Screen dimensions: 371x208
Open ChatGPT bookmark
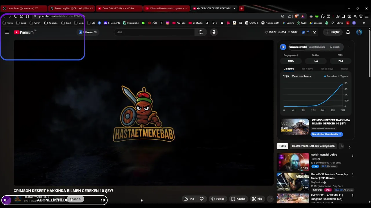pyautogui.click(x=252, y=23)
